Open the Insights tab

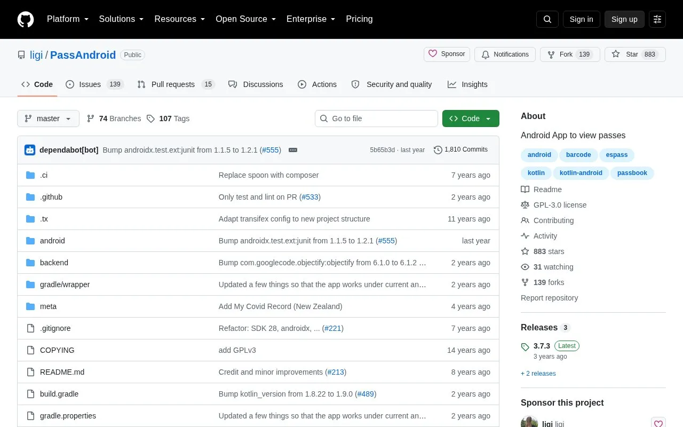[467, 84]
